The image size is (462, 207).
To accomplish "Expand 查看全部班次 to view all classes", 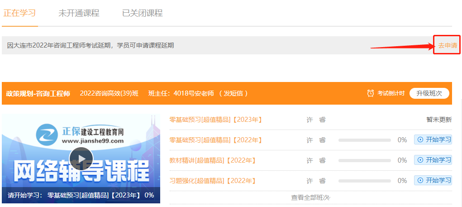I will pyautogui.click(x=310, y=197).
